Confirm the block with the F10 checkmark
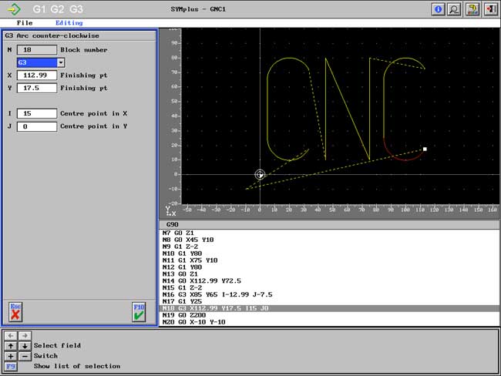 click(139, 311)
